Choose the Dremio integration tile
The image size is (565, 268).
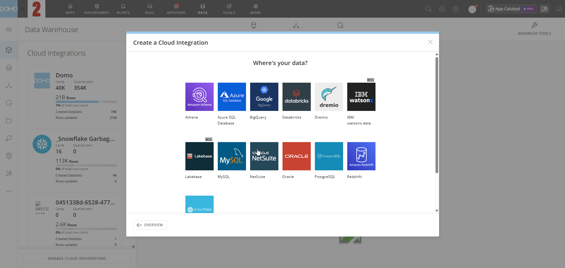tap(329, 97)
